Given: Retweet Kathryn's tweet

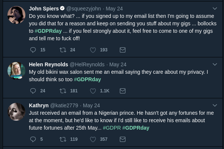Looking at the screenshot, I should coord(63,139).
